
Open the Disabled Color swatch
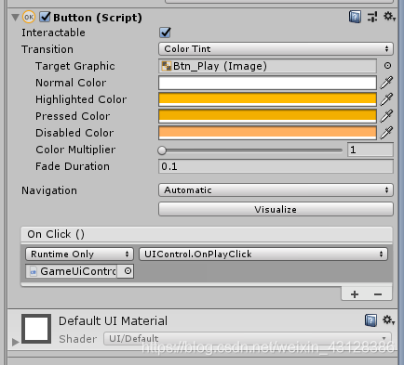[x=267, y=133]
